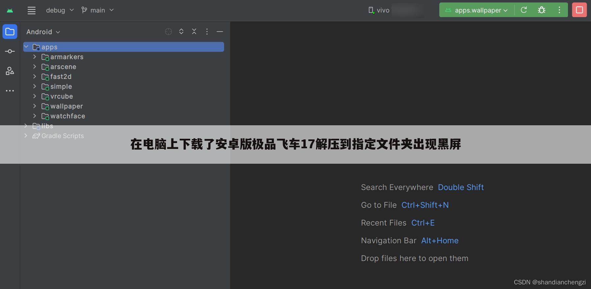Click the Navigation Bar label

click(x=389, y=241)
